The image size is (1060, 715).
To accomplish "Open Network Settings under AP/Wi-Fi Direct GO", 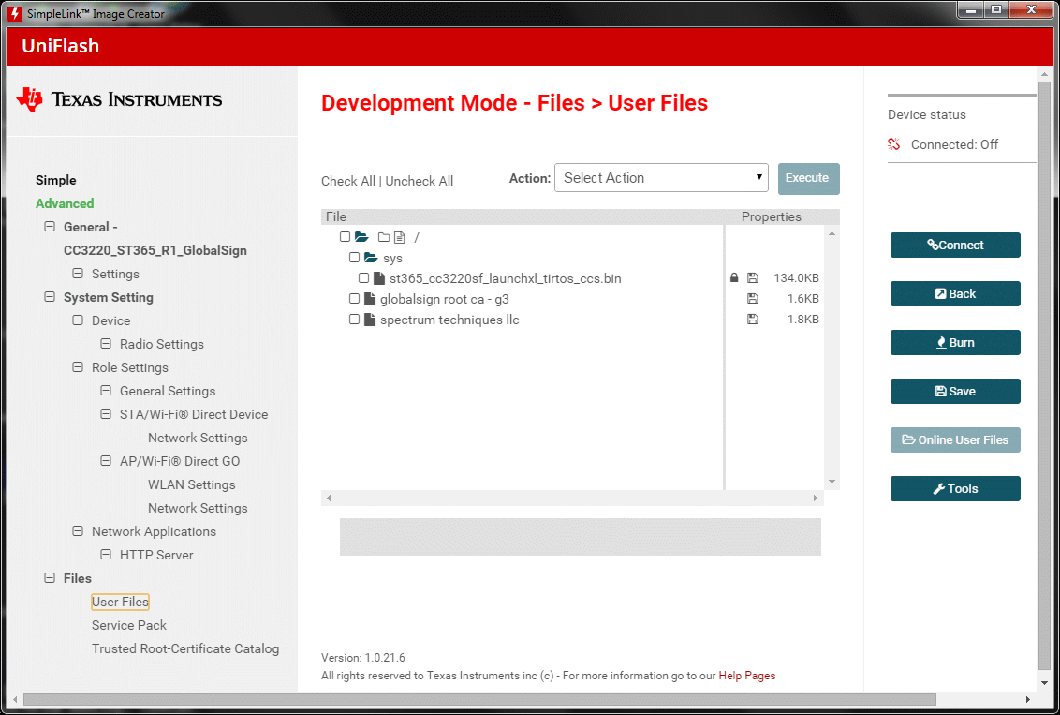I will (x=199, y=508).
